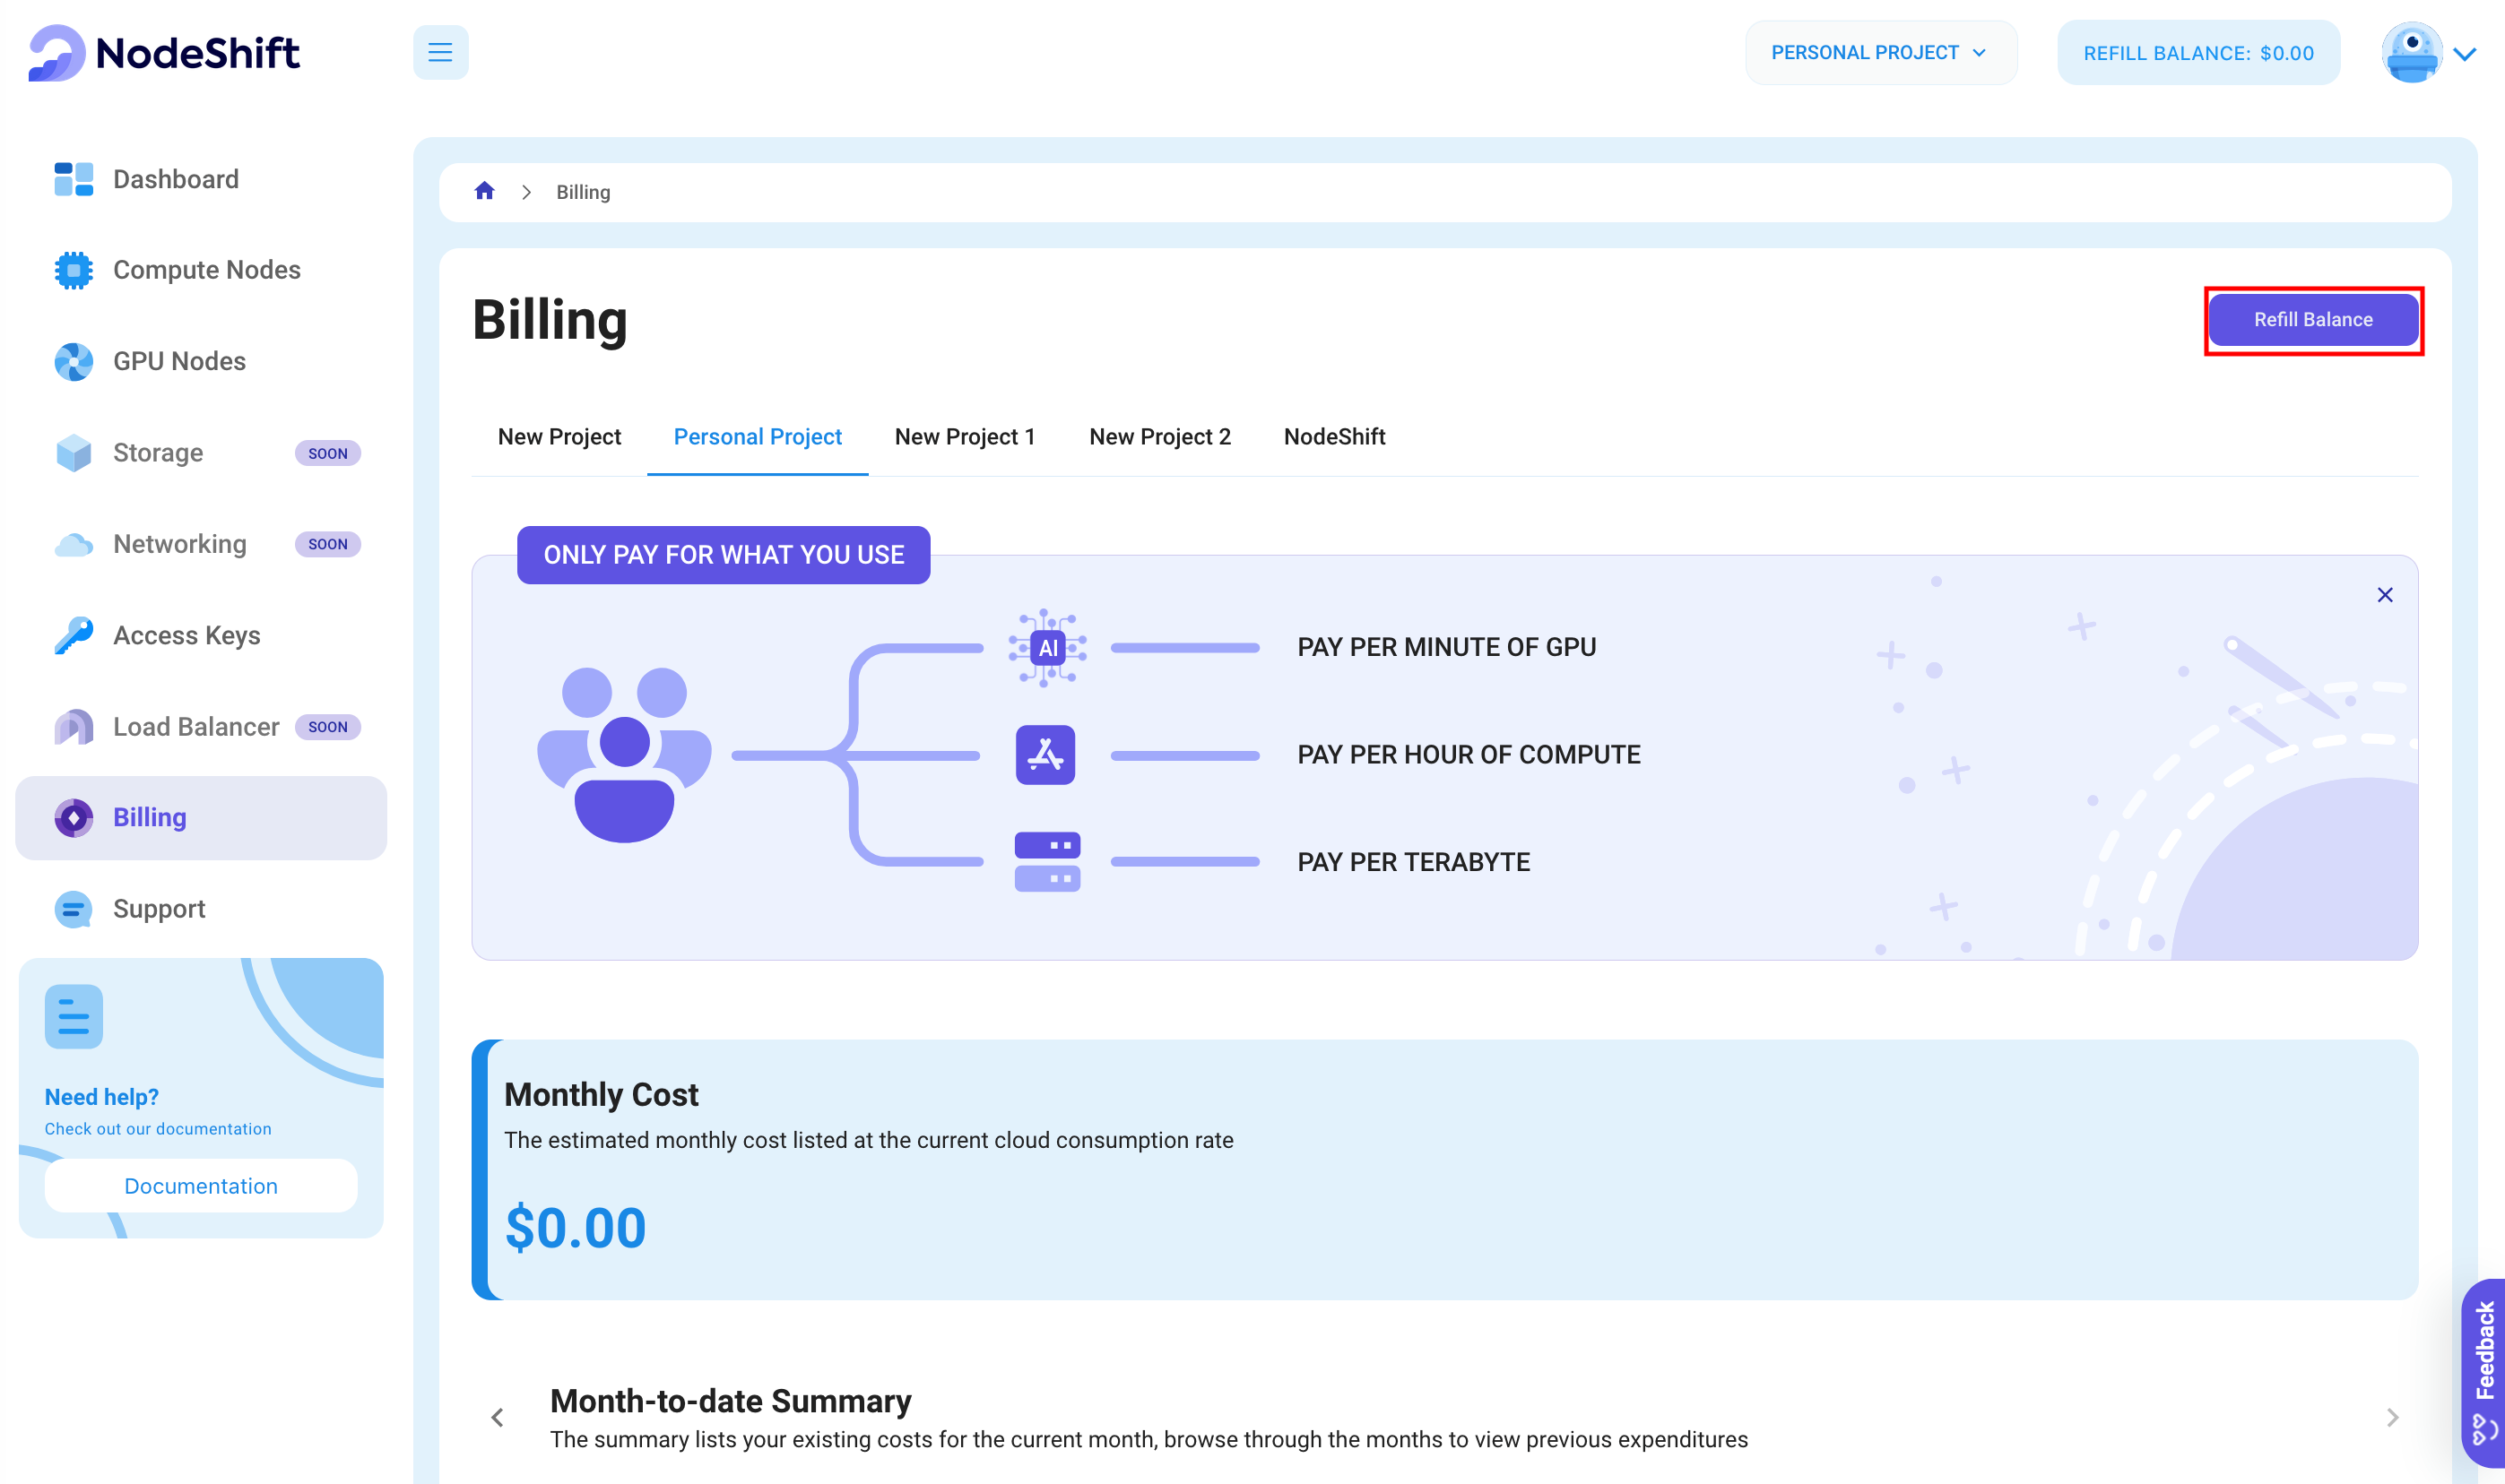Screen dimensions: 2505x1484
Task: Click the Storage sidebar icon
Action: click(73, 453)
